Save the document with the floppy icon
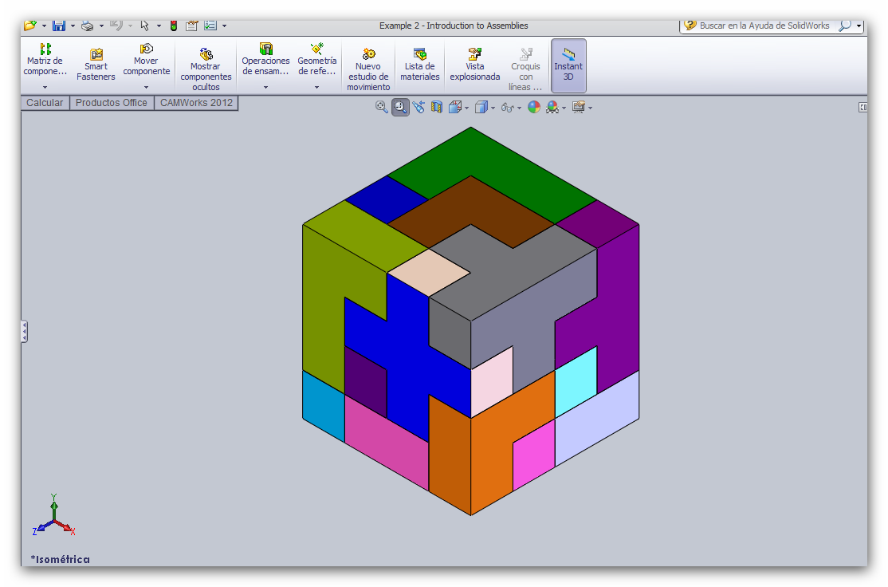The height and width of the screenshot is (587, 888). [58, 26]
